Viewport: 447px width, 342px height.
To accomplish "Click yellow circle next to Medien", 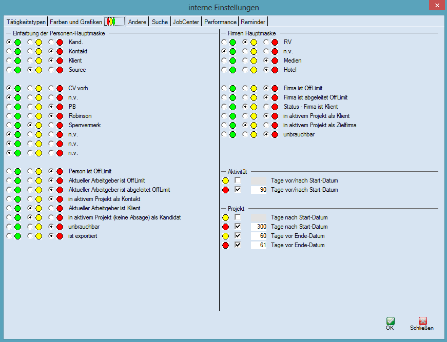I will click(254, 61).
